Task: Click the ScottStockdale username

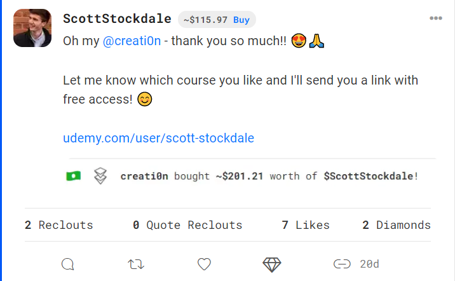Action: click(117, 19)
